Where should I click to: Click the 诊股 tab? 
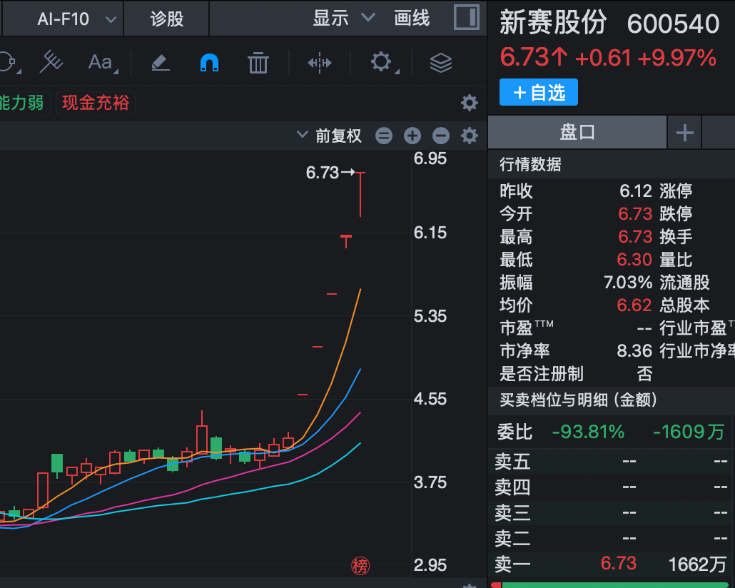click(166, 19)
